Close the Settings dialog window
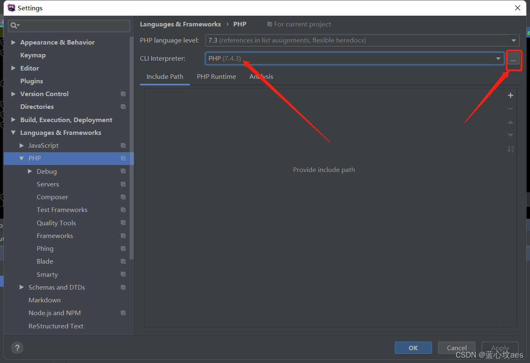530x363 pixels. point(518,8)
